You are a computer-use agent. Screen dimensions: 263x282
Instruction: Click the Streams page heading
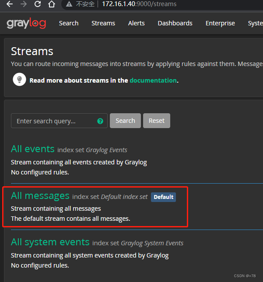[x=32, y=51]
